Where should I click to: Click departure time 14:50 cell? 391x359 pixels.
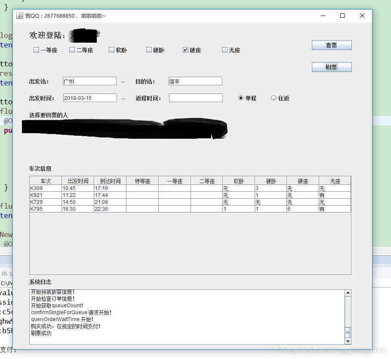(78, 202)
